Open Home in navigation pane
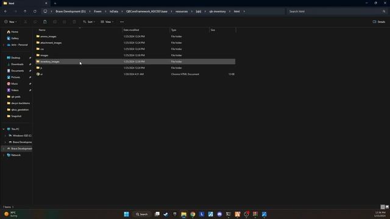Screen dimensions: 390x219 (x=15, y=32)
